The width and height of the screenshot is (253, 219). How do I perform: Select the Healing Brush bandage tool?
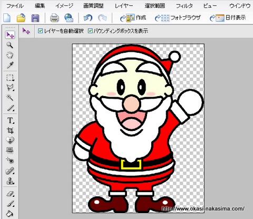[10, 170]
